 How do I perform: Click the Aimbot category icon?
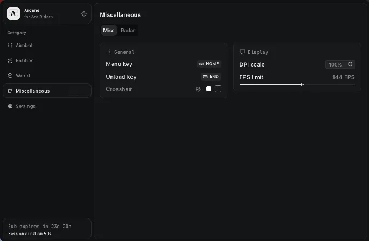(10, 45)
